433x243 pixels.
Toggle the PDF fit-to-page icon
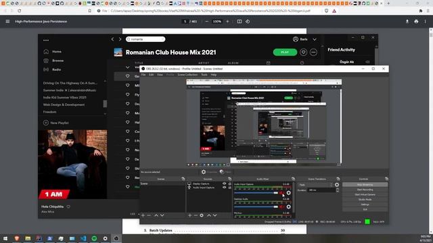pos(239,21)
